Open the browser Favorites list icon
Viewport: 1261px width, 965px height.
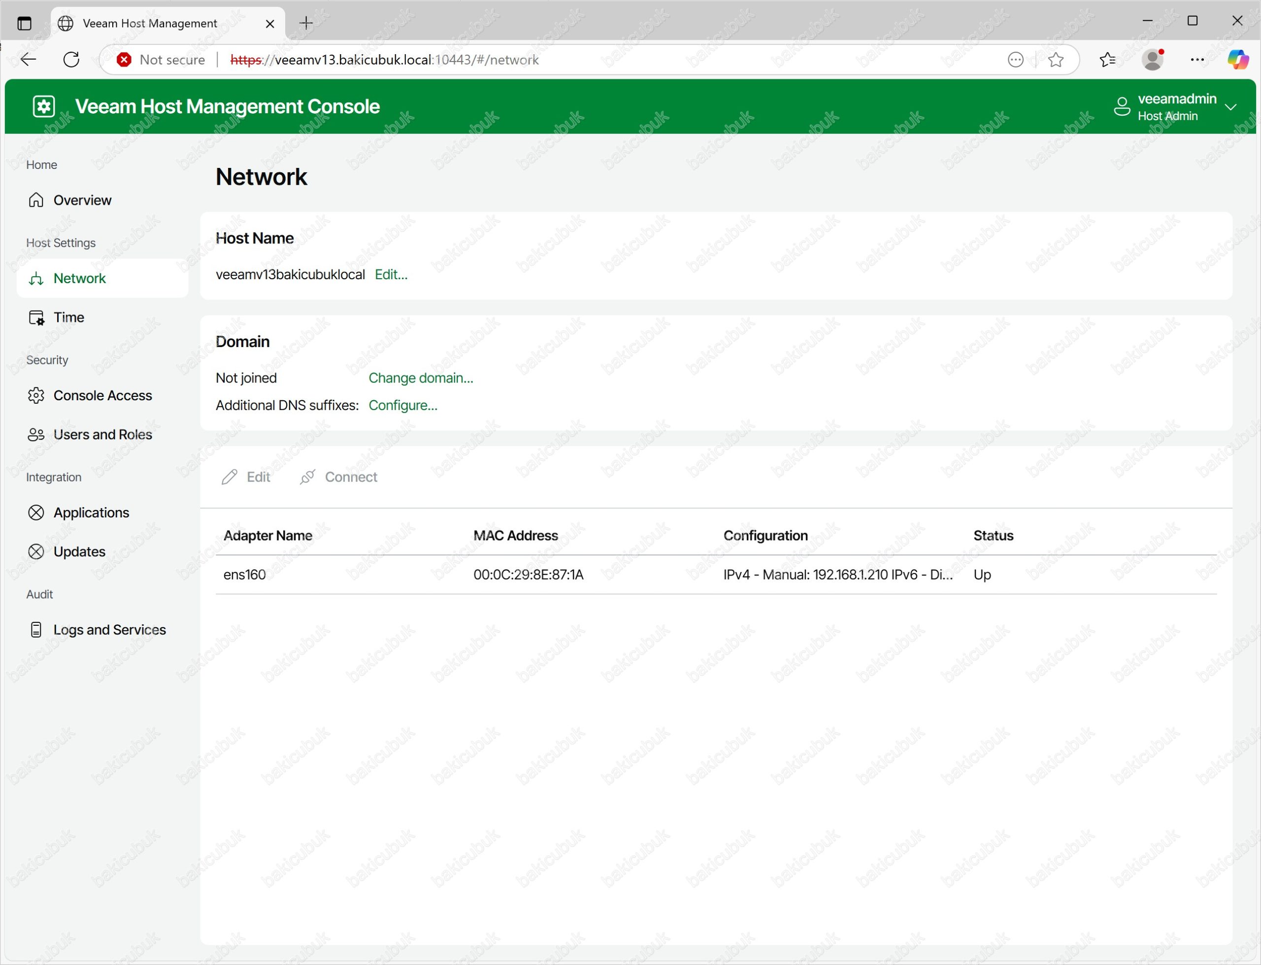1107,60
